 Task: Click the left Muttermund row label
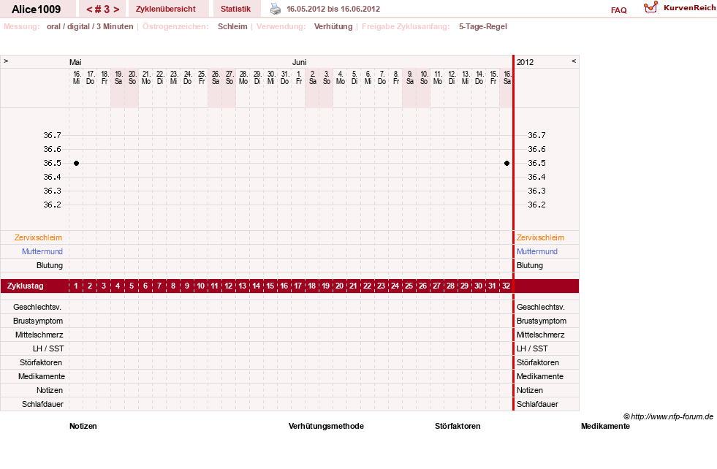click(42, 251)
